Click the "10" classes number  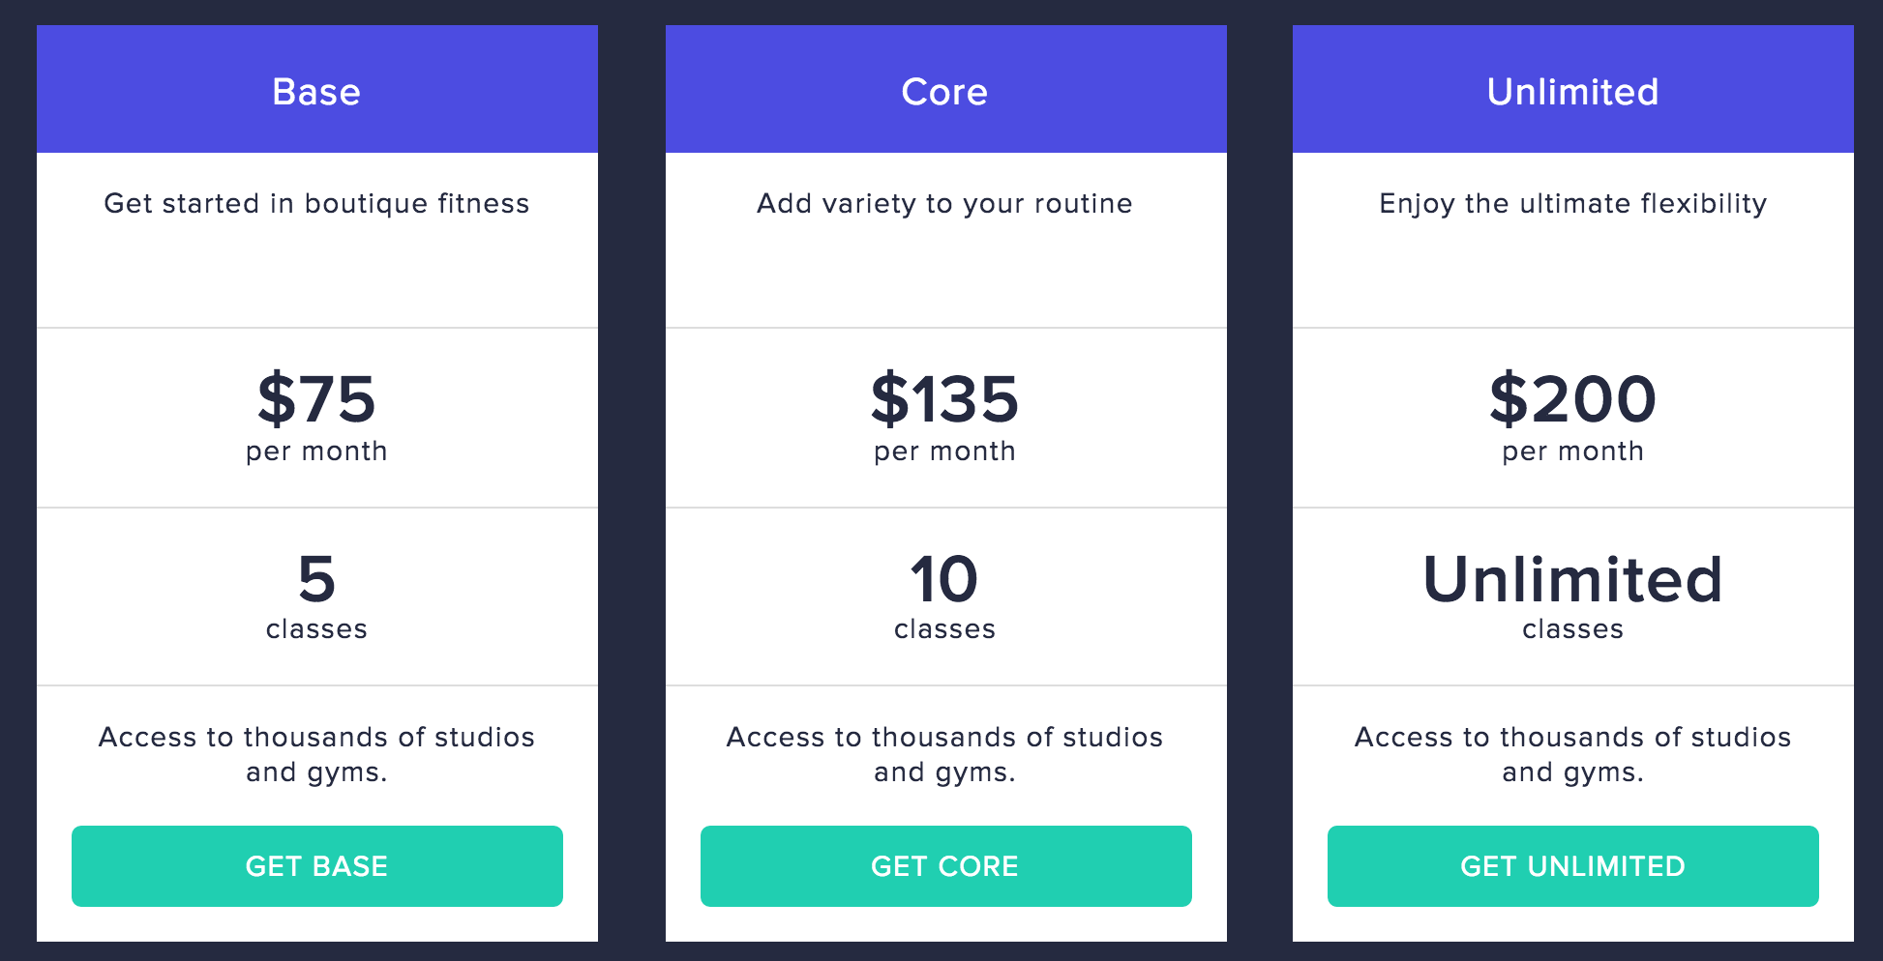click(944, 579)
